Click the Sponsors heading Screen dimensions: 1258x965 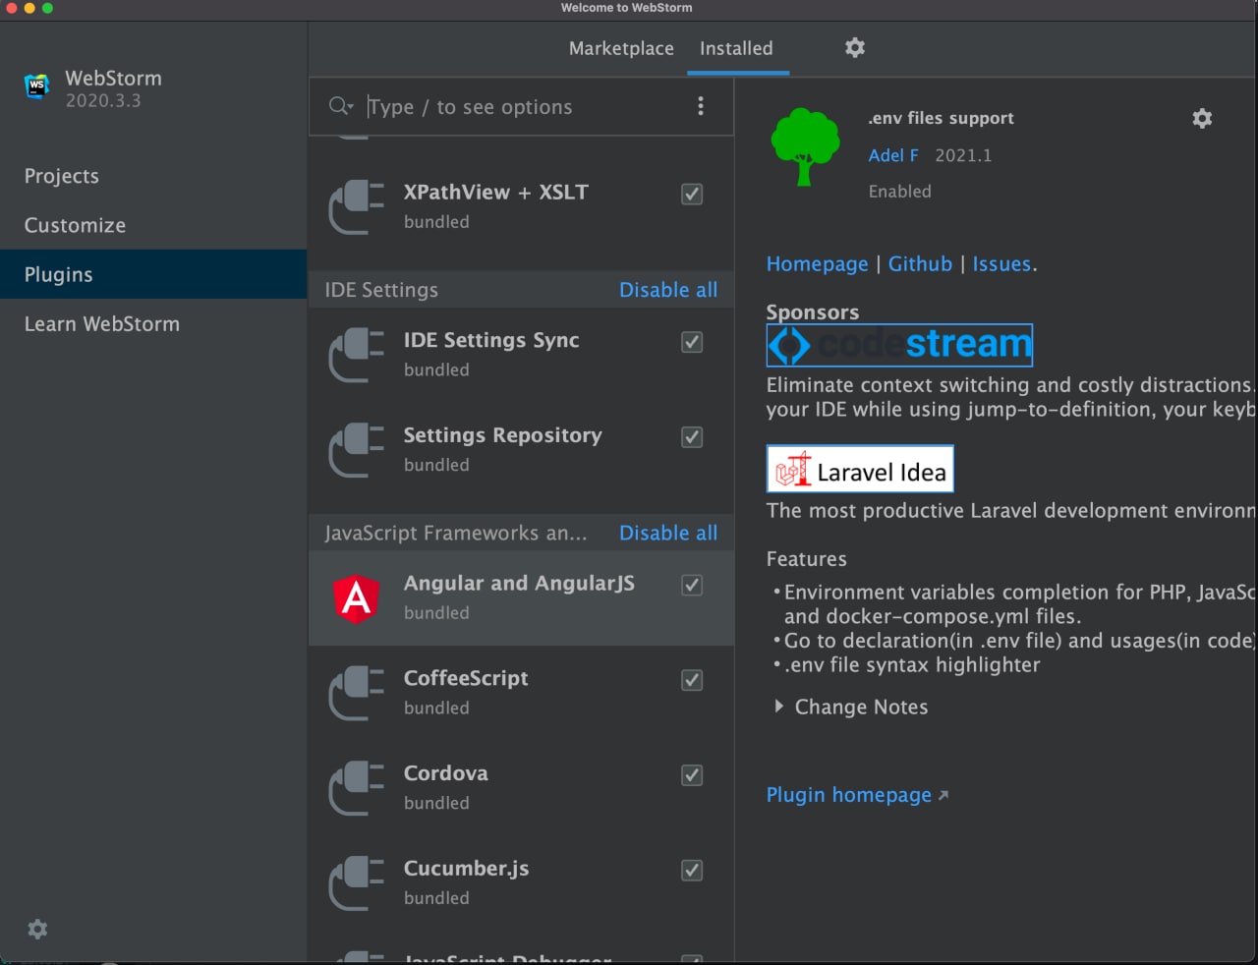pyautogui.click(x=813, y=312)
